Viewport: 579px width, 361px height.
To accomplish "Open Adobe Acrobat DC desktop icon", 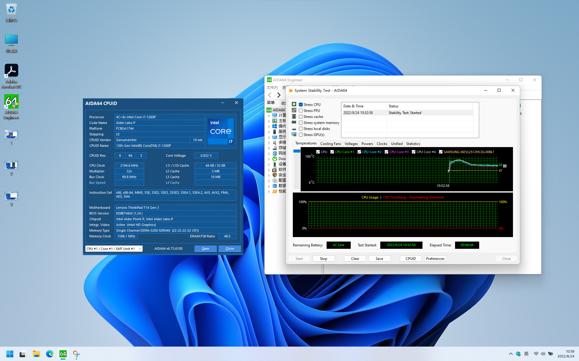I will 11,71.
